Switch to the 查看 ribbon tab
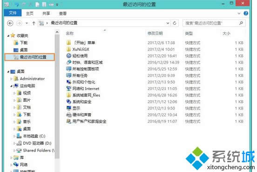This screenshot has height=172, width=257. click(62, 13)
